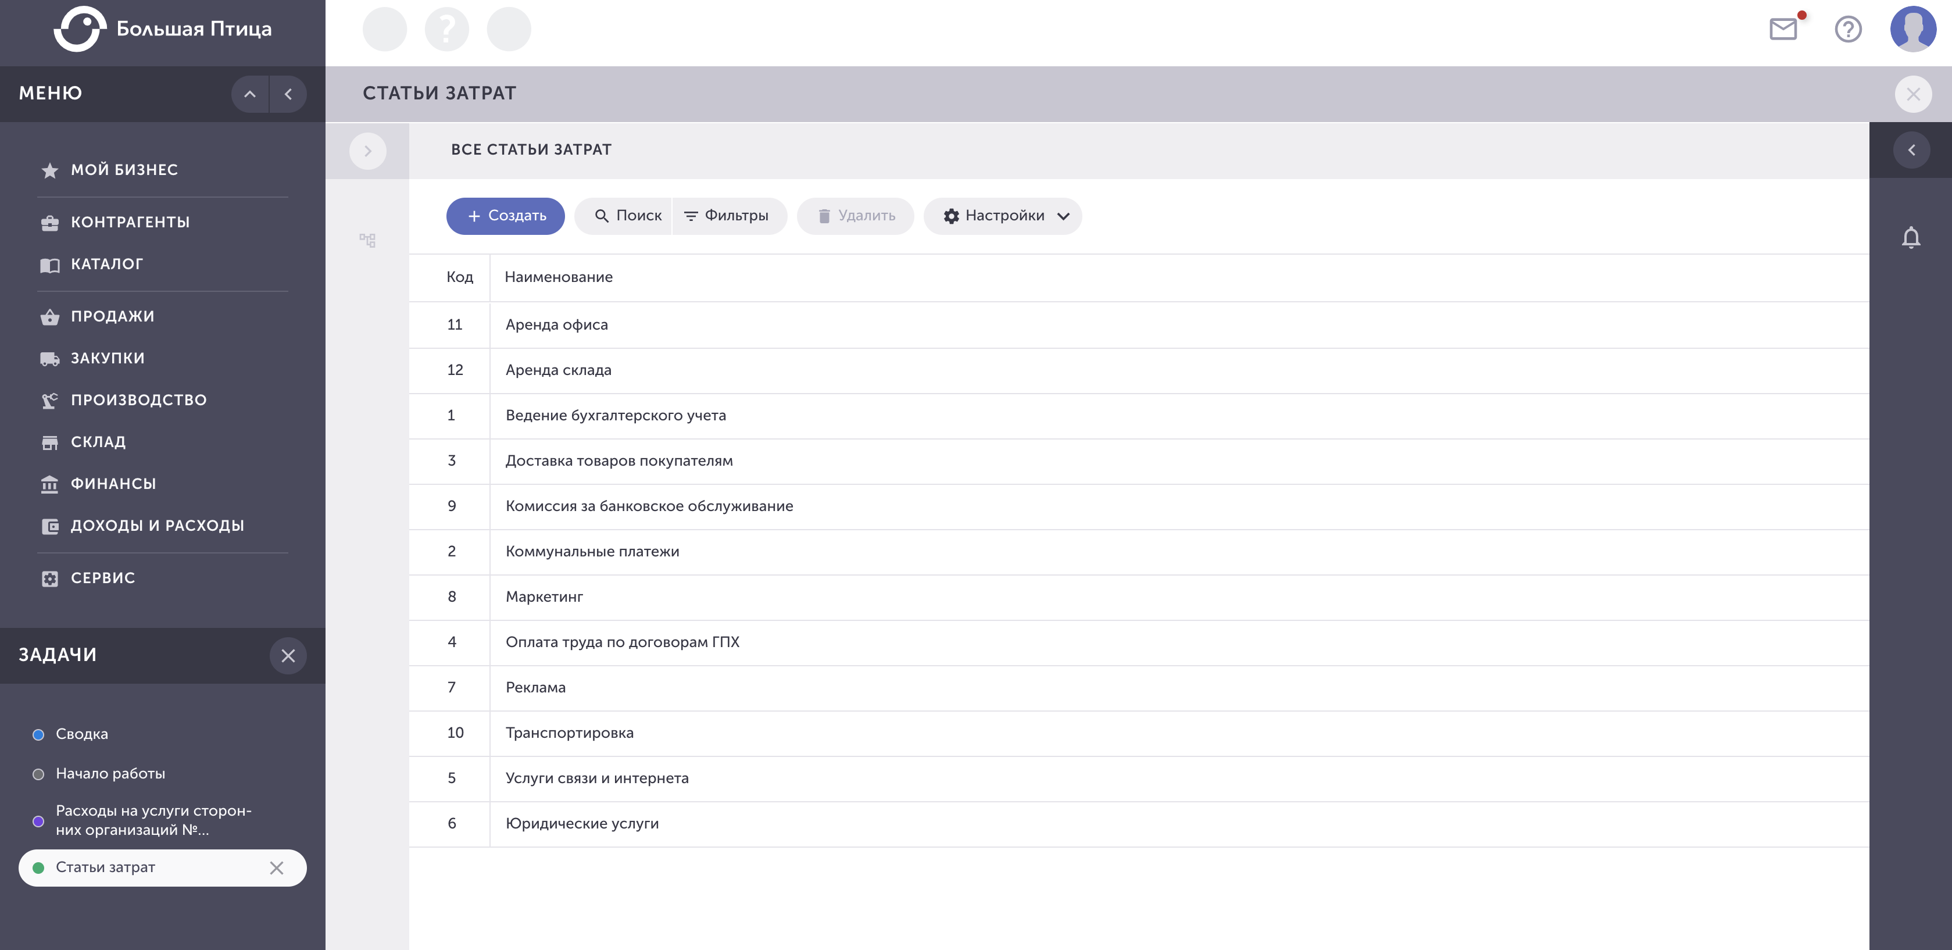Image resolution: width=1952 pixels, height=950 pixels.
Task: Click the faded question mark circle in the top toolbar
Action: [x=447, y=29]
